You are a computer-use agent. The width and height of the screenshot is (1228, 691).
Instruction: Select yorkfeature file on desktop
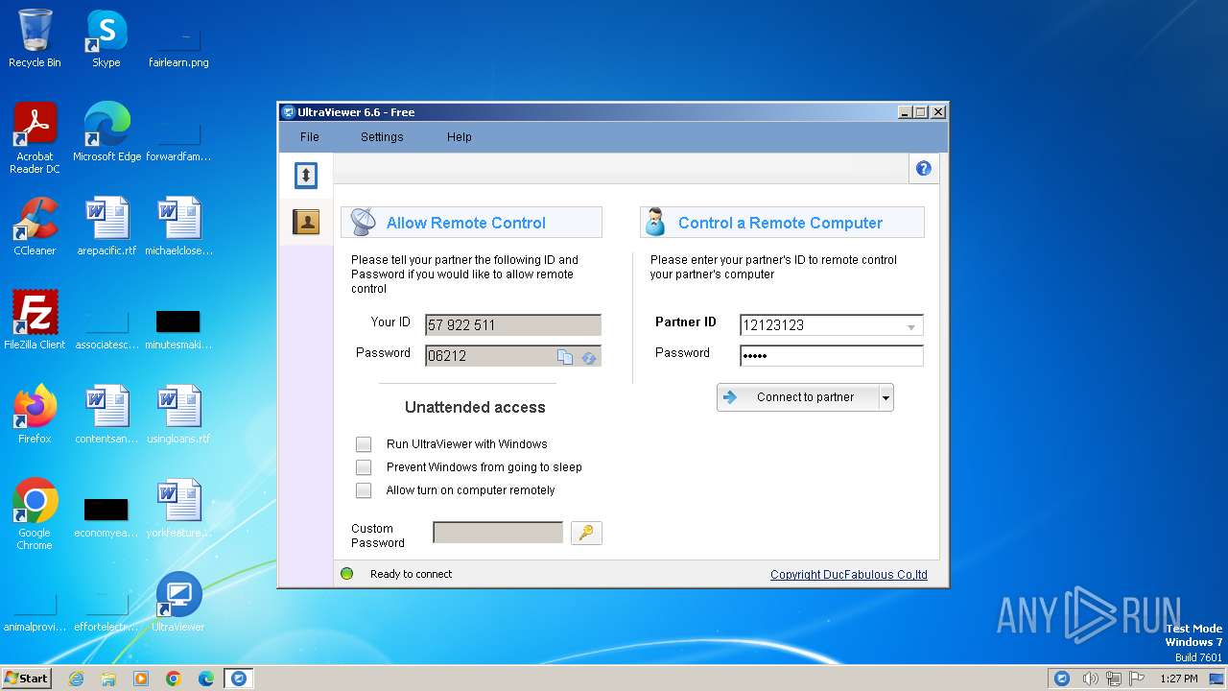coord(178,509)
